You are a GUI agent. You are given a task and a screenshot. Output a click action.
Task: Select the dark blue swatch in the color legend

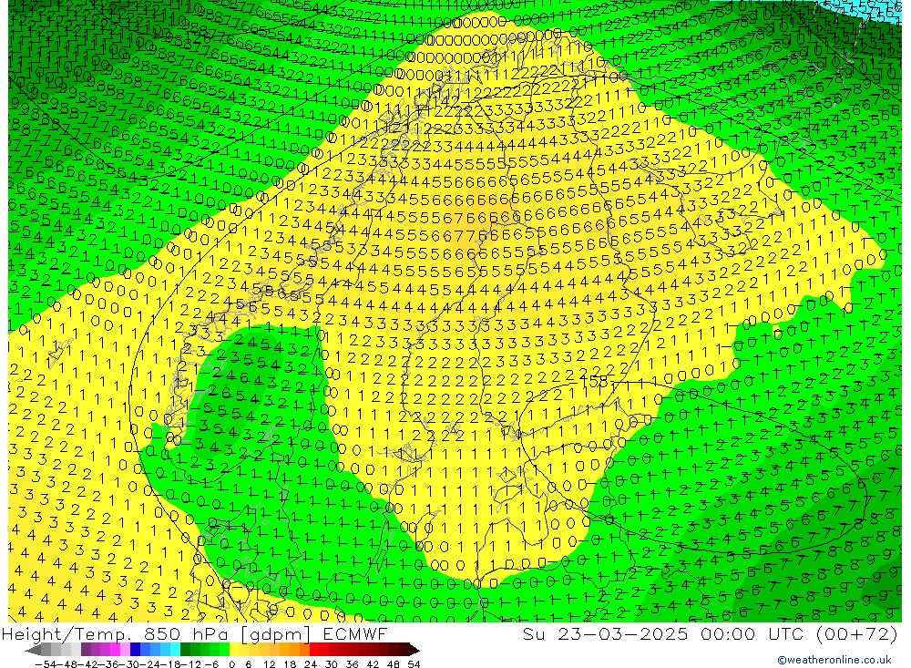135,650
